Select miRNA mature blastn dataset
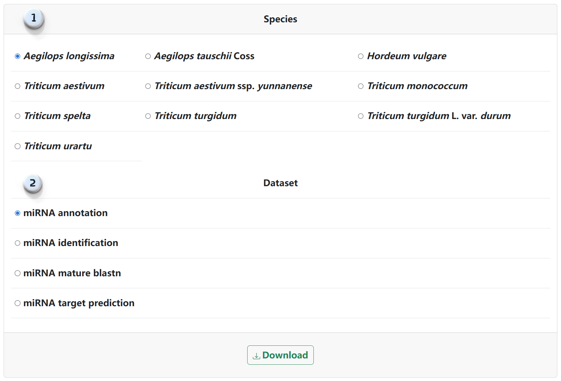 18,273
